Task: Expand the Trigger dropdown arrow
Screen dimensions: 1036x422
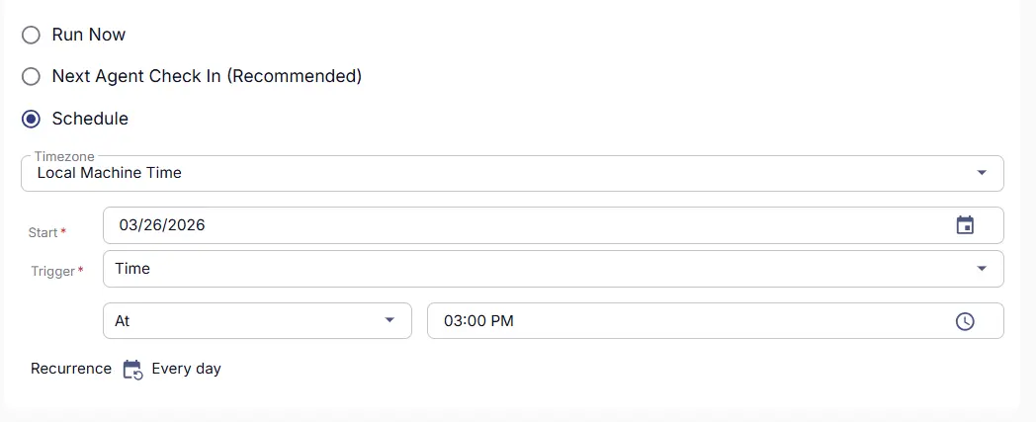Action: point(981,269)
